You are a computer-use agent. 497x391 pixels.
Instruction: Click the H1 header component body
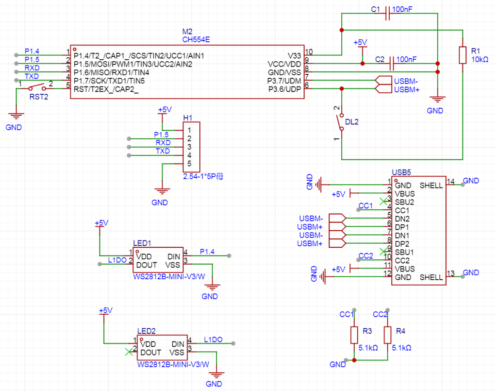coord(190,147)
